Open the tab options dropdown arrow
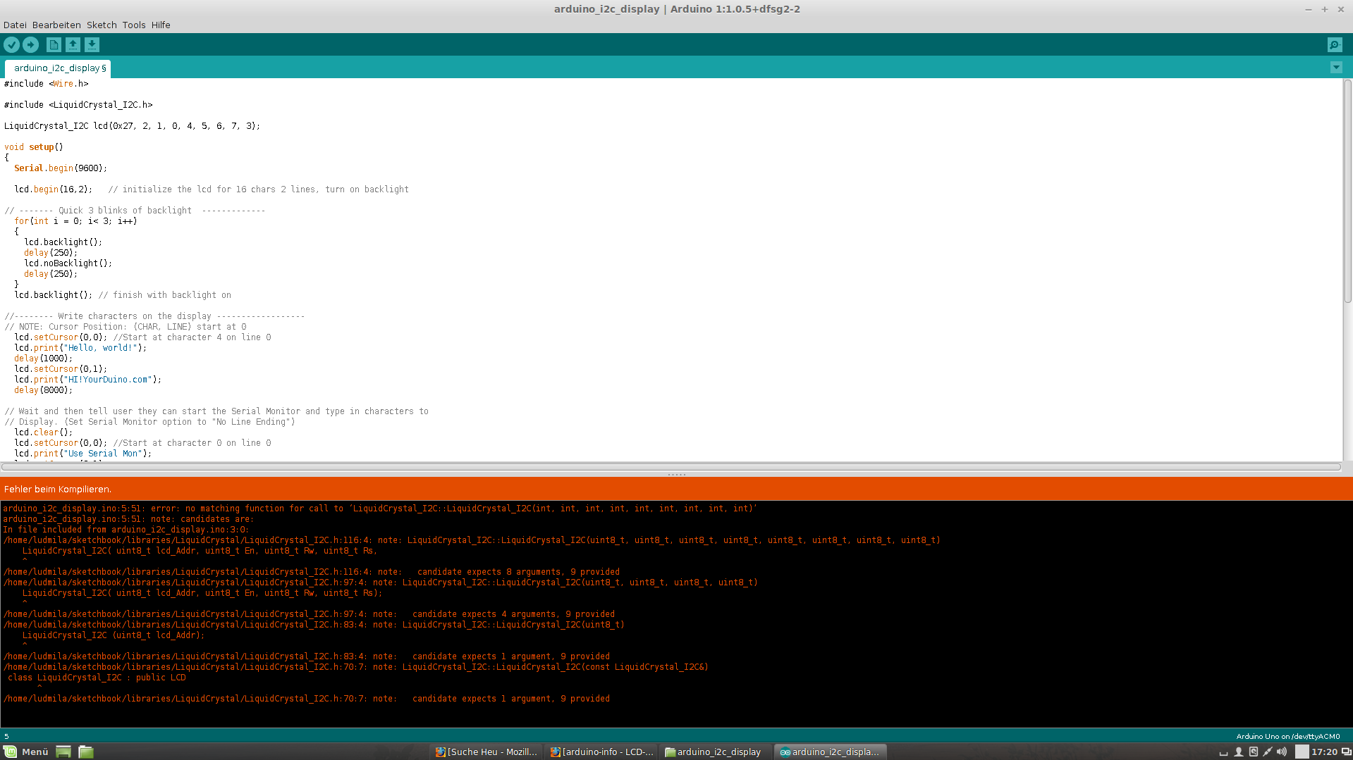1353x760 pixels. pyautogui.click(x=1336, y=68)
